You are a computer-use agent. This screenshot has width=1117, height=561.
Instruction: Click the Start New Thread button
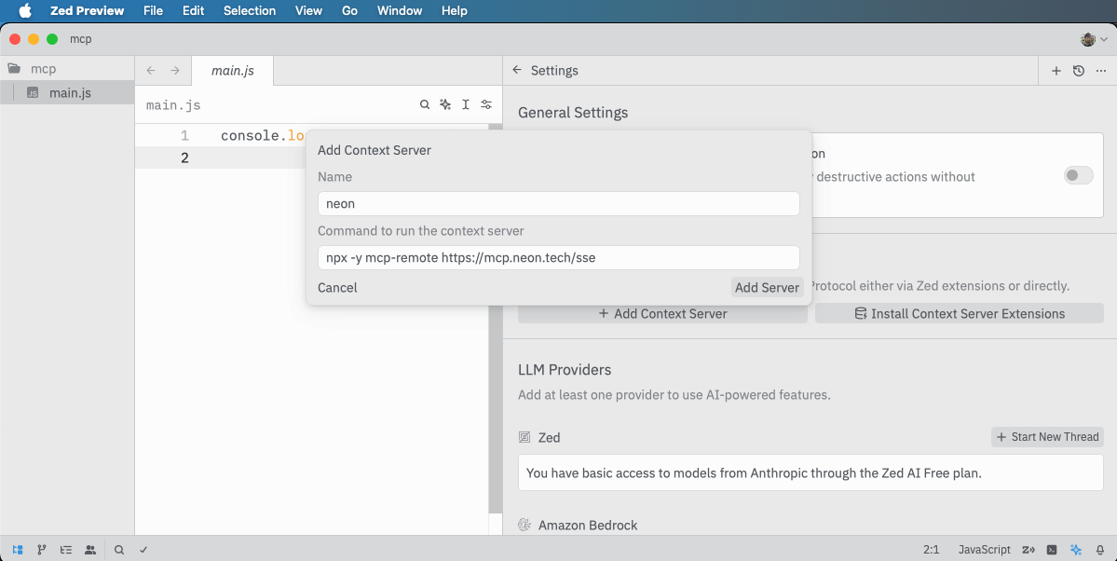coord(1047,437)
